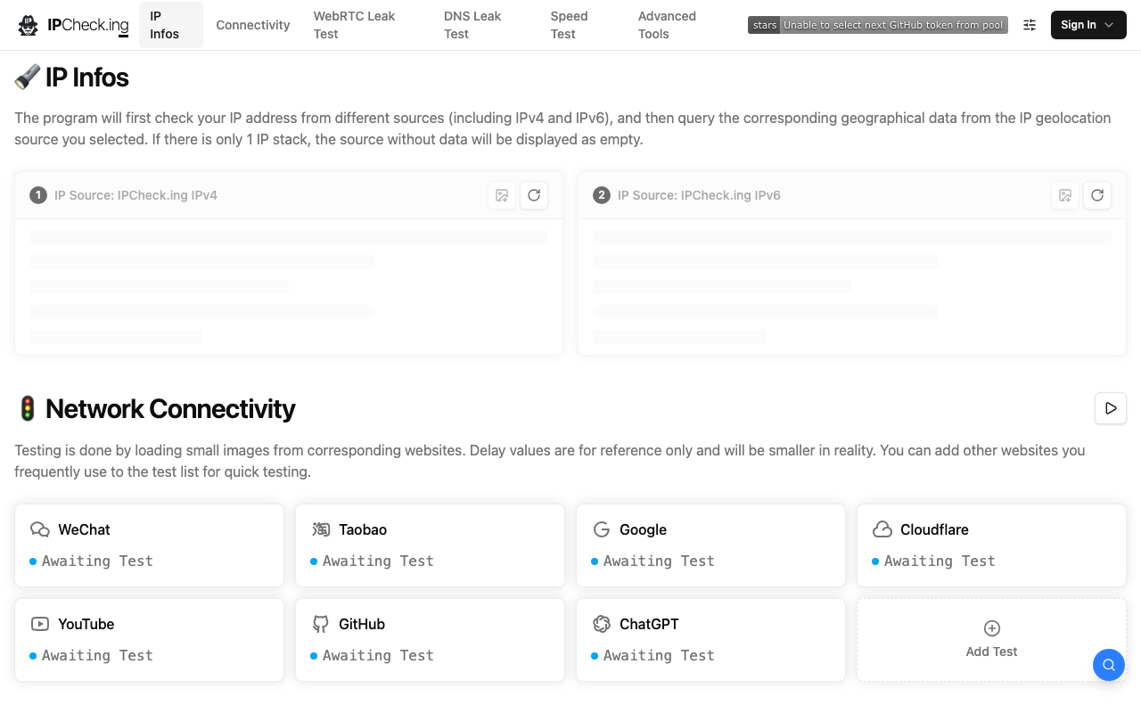Select the ChatGPT test card name
1141x713 pixels.
(x=649, y=624)
